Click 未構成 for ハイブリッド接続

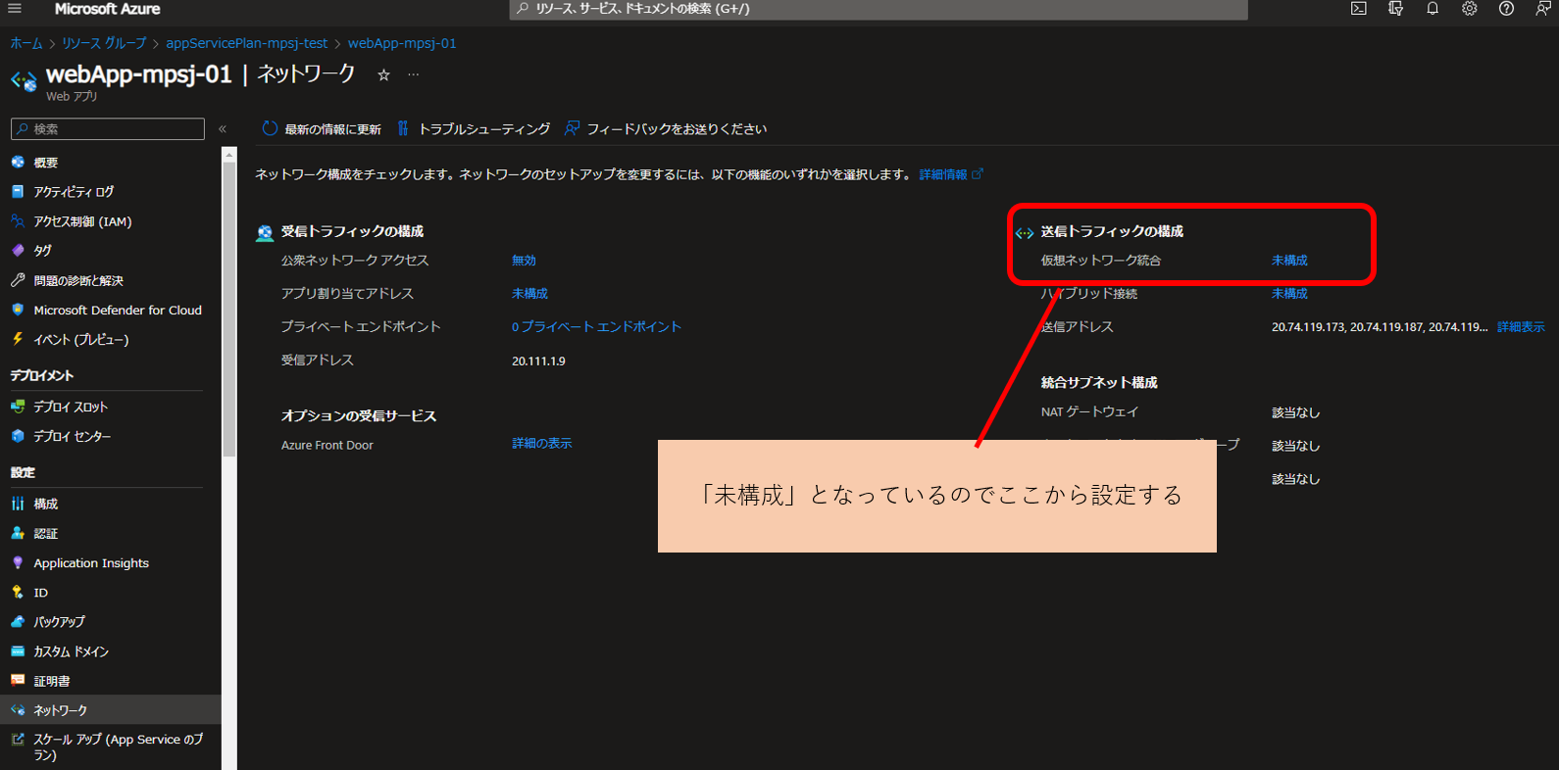pyautogui.click(x=1289, y=294)
